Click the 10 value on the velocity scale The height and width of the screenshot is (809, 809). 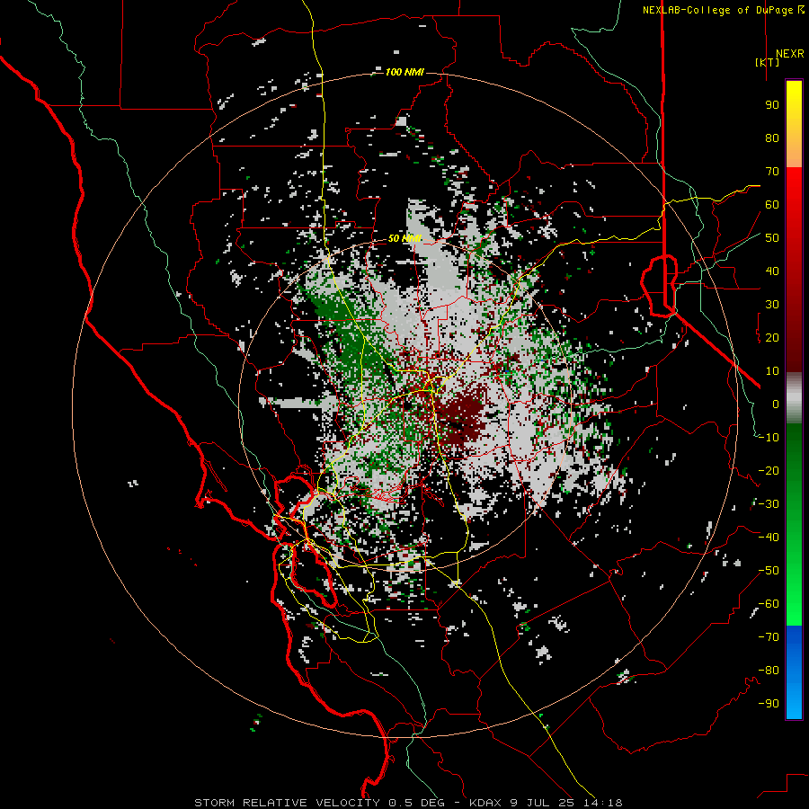(772, 371)
